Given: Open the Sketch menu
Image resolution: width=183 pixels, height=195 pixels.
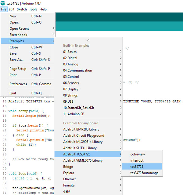Looking at the screenshot, I should point(22,9).
